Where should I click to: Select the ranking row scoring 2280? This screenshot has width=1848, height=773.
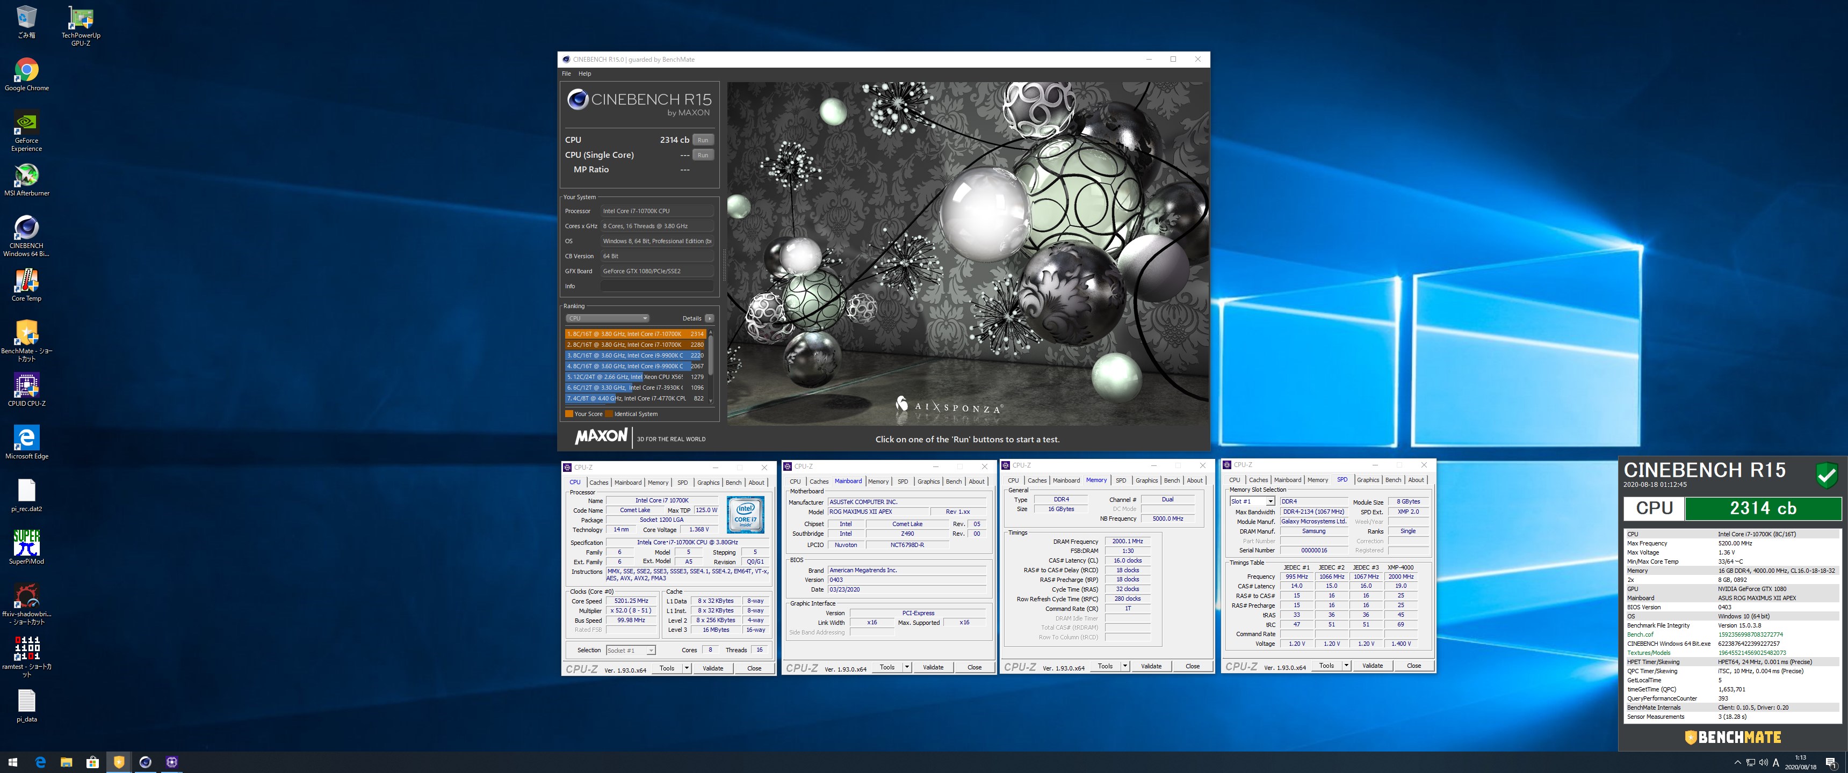click(x=636, y=345)
